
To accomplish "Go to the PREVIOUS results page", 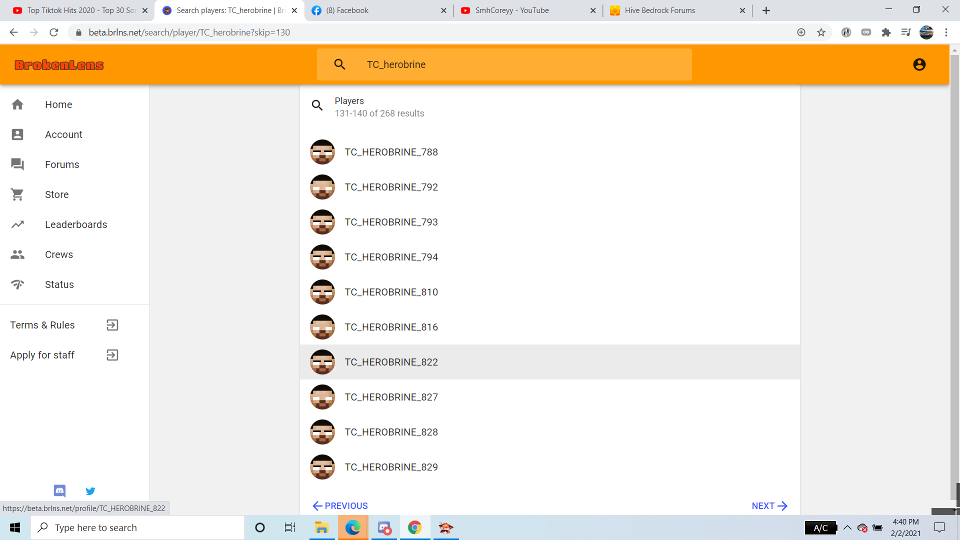I will pyautogui.click(x=340, y=506).
